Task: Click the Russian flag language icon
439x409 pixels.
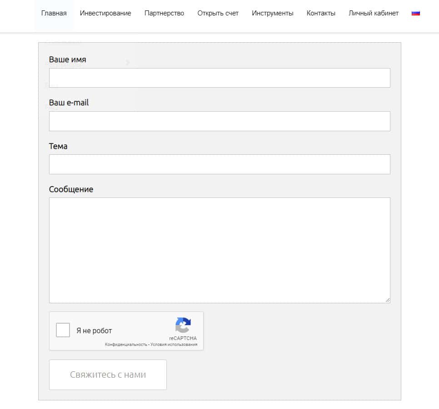Action: [415, 13]
